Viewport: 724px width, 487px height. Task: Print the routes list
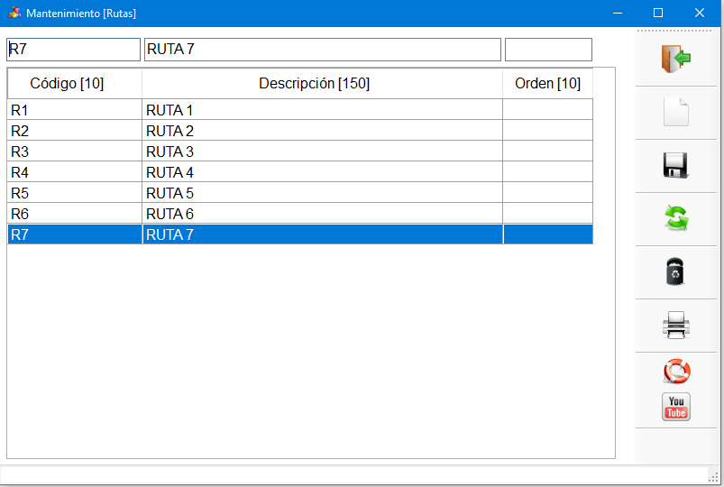(x=676, y=325)
